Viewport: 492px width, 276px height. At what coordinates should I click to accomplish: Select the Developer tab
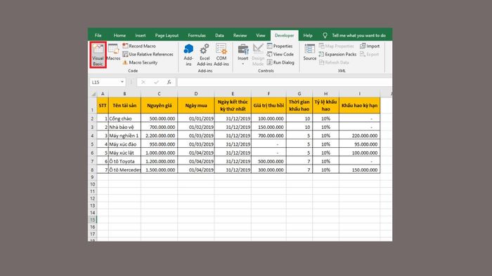284,35
